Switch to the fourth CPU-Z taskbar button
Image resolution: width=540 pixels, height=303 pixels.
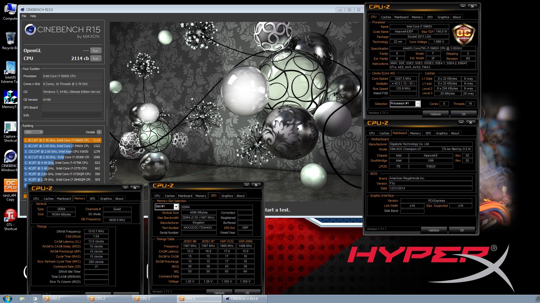(x=200, y=299)
